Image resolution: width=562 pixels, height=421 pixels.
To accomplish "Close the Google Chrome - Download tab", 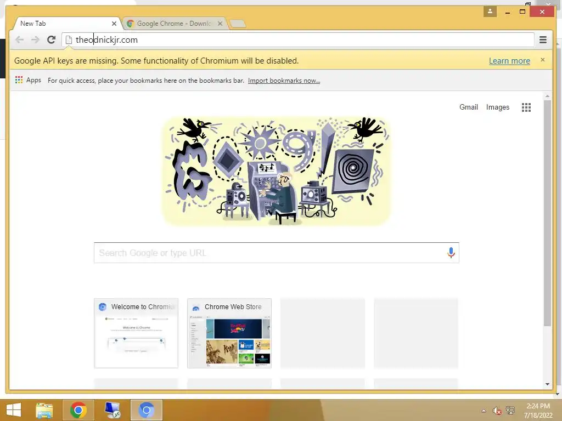I will [x=220, y=24].
